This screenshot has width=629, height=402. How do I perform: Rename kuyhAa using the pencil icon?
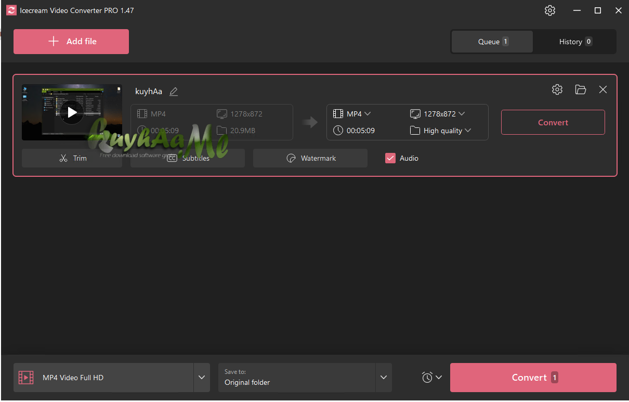(x=174, y=92)
